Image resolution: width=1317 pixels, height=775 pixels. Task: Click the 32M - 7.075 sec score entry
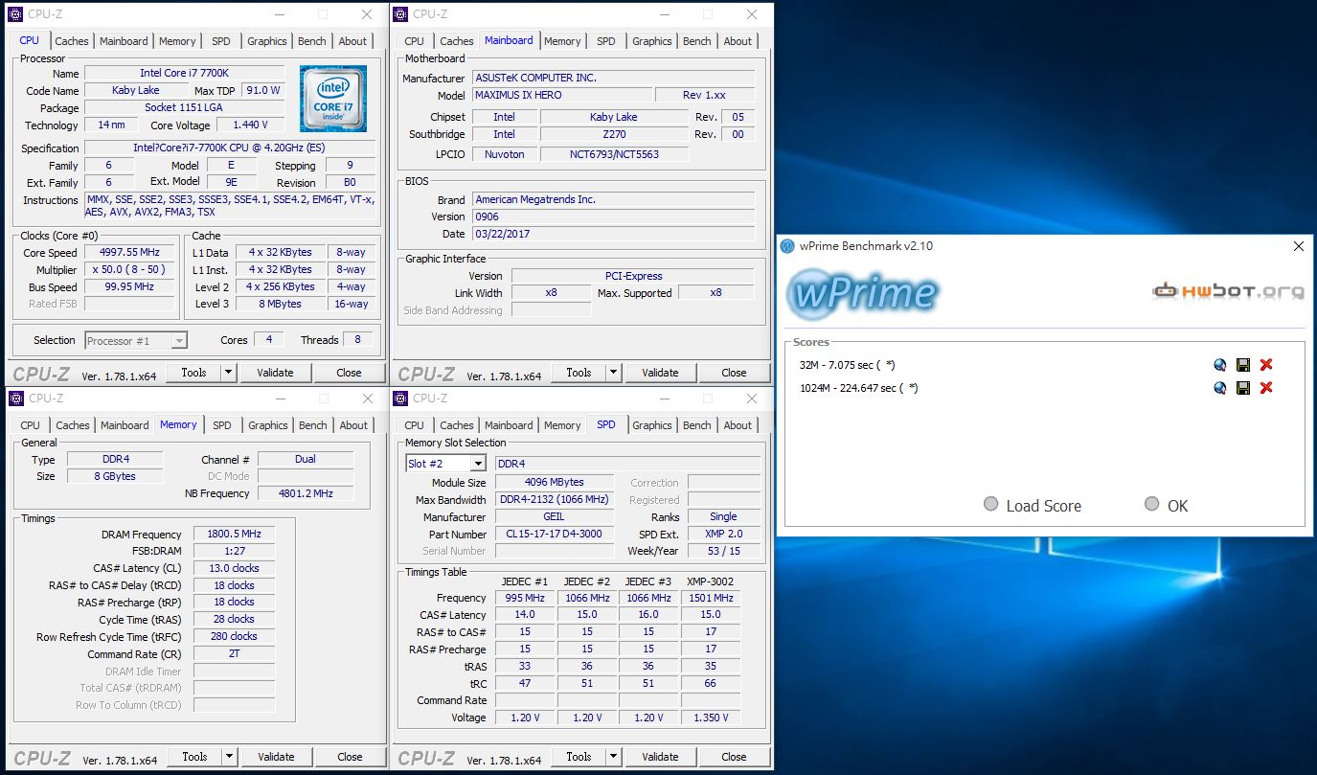pyautogui.click(x=847, y=365)
